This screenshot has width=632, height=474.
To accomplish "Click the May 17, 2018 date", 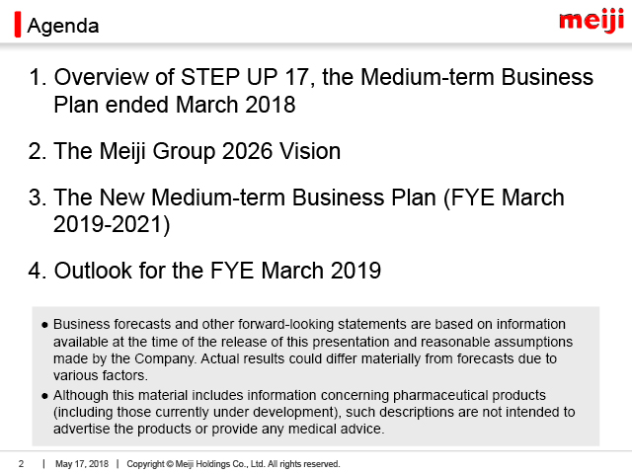I will [x=82, y=464].
